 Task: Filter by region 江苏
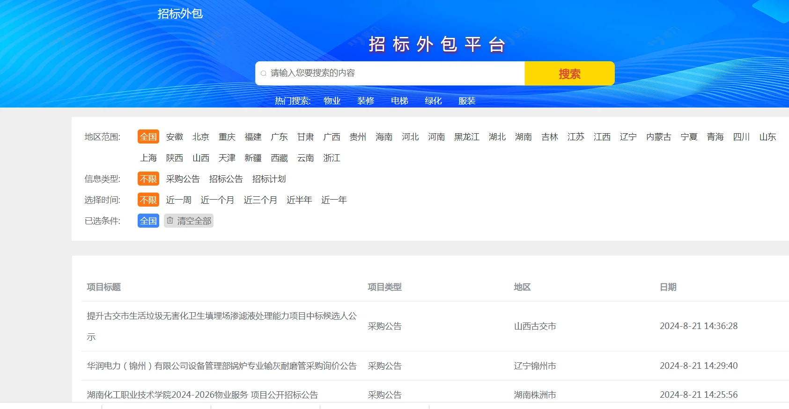[576, 136]
